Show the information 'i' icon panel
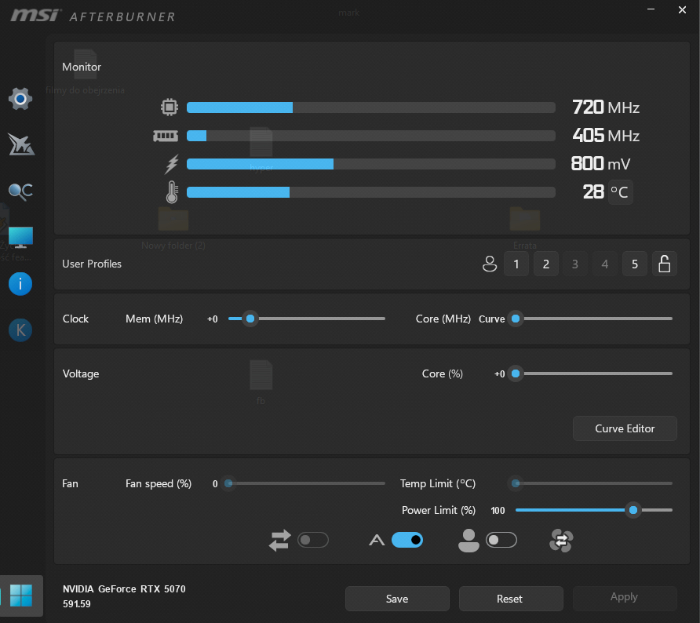This screenshot has height=623, width=700. 20,283
